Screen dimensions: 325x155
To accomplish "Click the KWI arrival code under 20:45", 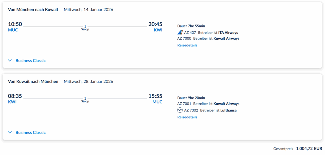I will [158, 30].
